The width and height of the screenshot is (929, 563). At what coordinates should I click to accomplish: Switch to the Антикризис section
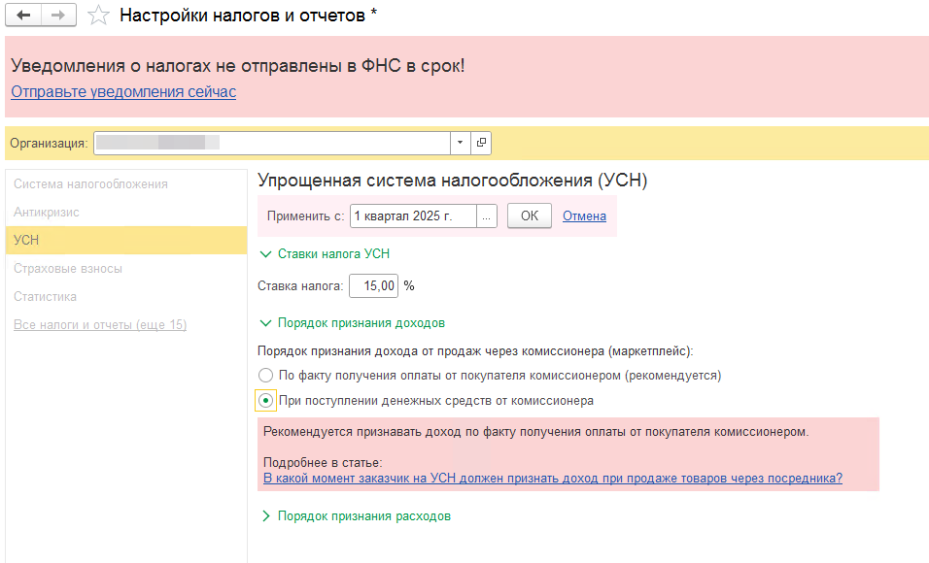coord(47,212)
